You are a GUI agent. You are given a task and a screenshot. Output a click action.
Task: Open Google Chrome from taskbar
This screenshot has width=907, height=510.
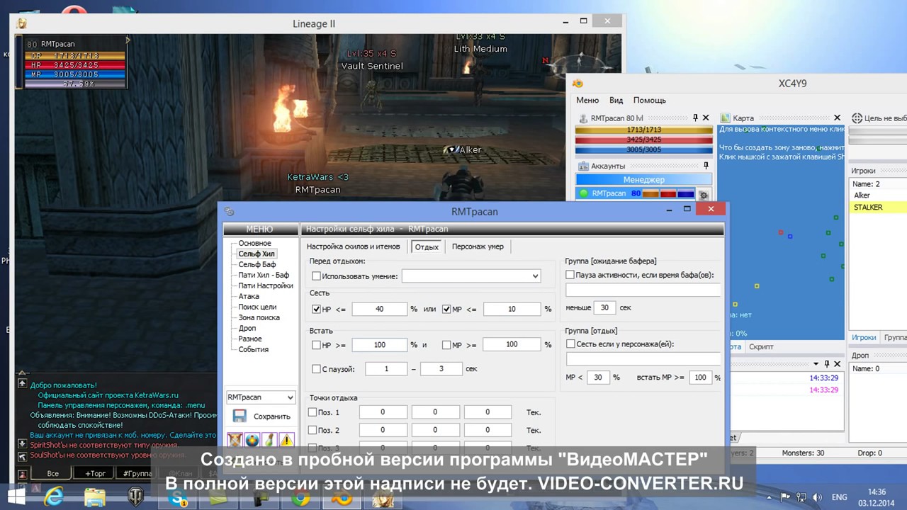pyautogui.click(x=300, y=498)
